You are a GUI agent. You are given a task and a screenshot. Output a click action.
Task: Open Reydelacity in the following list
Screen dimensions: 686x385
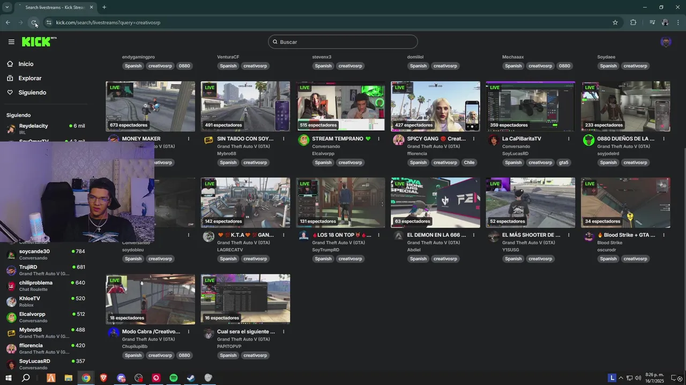pyautogui.click(x=46, y=129)
